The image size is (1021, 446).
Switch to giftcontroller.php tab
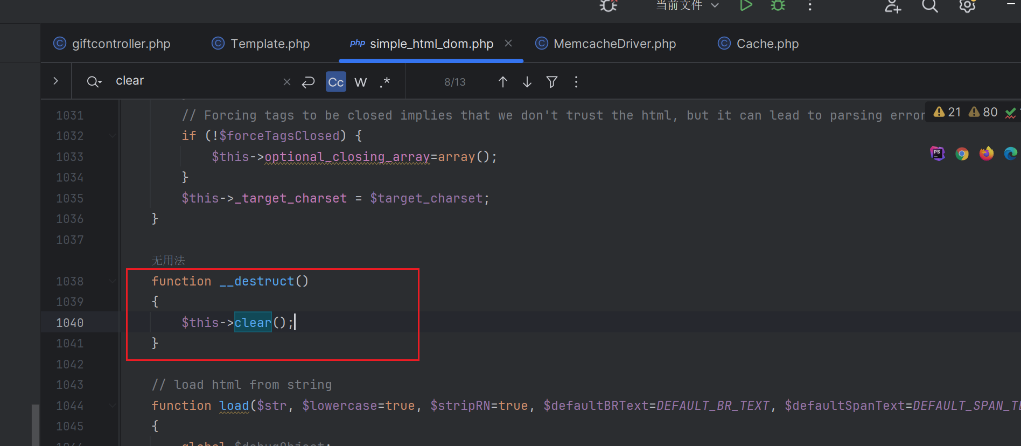[112, 44]
